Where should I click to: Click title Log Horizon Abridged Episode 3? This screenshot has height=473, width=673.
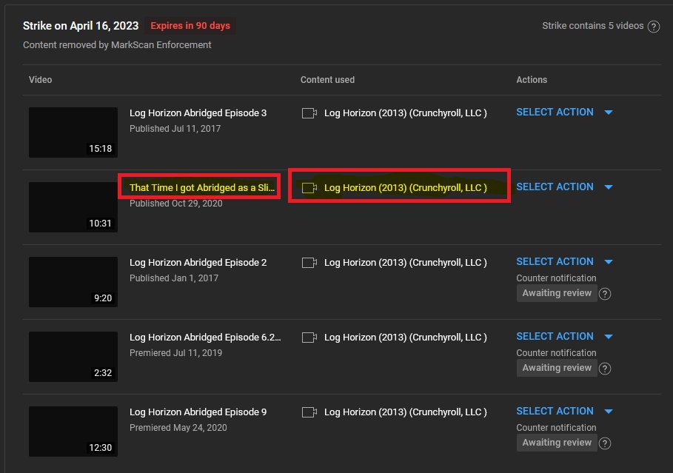[198, 113]
